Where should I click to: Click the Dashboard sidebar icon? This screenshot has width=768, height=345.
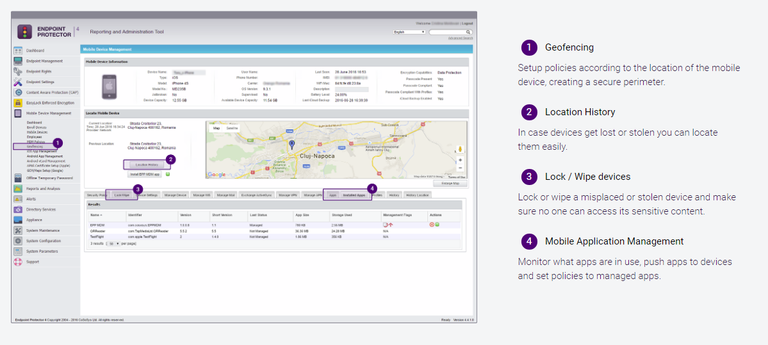point(19,50)
